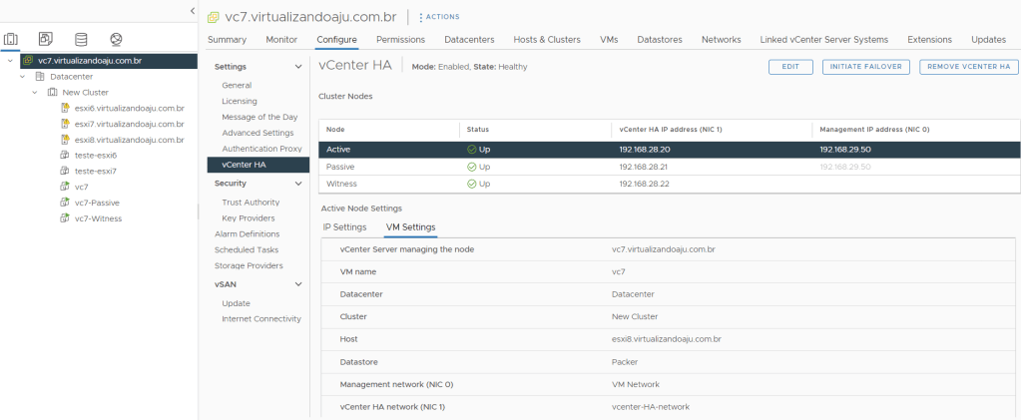Image resolution: width=1021 pixels, height=420 pixels.
Task: Click the Remove vCenter HA button
Action: coord(967,66)
